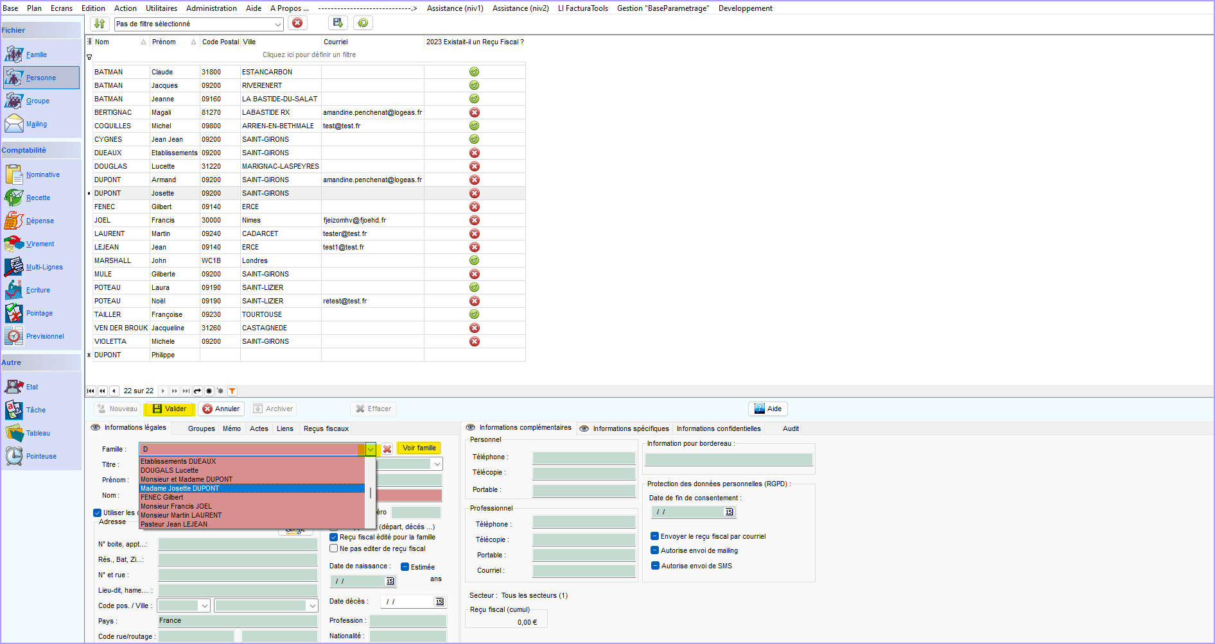Open the Dépense accounting module
The width and height of the screenshot is (1215, 644).
39,221
